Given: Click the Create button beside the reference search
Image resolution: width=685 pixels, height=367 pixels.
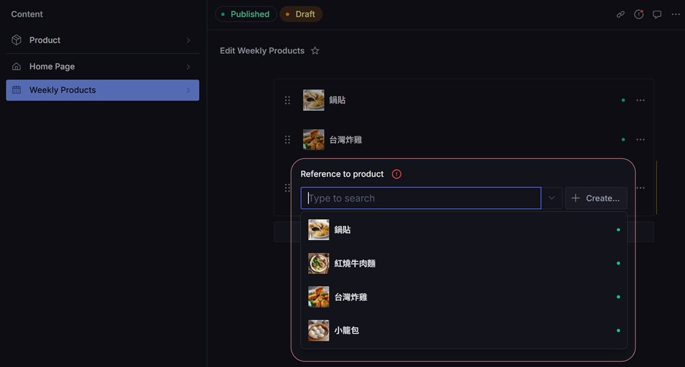Looking at the screenshot, I should [x=596, y=198].
